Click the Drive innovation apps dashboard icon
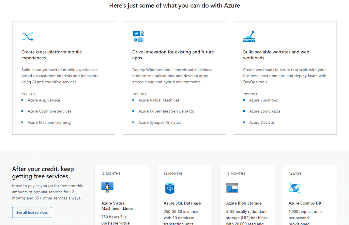Image resolution: width=349 pixels, height=225 pixels. (138, 36)
